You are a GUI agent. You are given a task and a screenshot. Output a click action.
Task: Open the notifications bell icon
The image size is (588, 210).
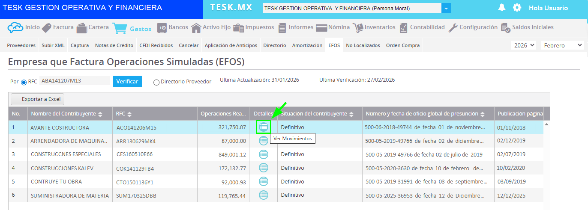click(x=502, y=8)
